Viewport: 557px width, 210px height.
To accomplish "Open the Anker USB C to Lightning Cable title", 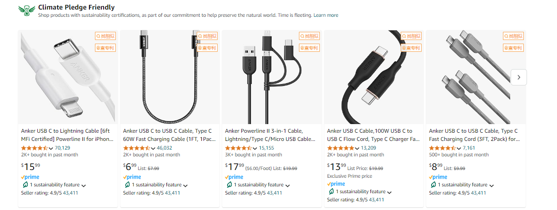I will pos(68,135).
